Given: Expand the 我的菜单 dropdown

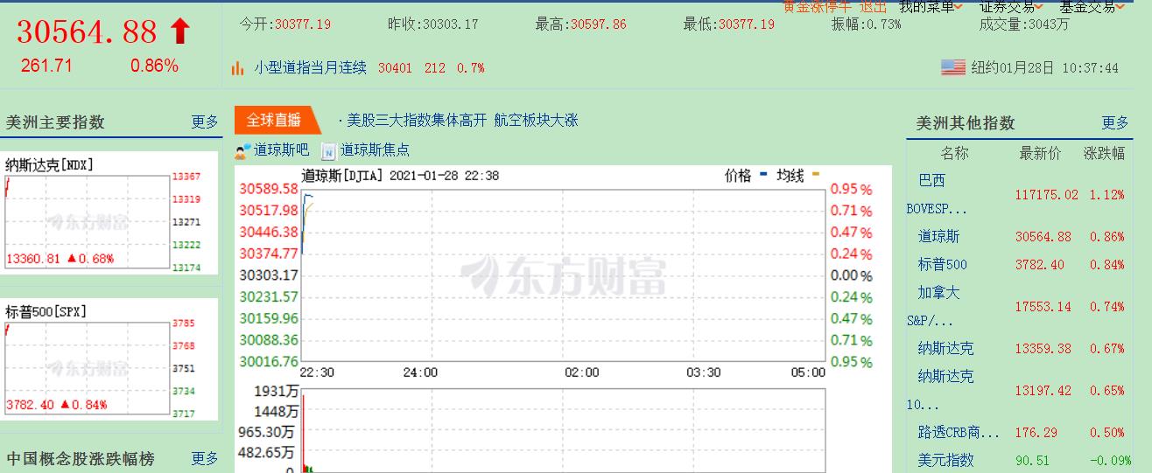Looking at the screenshot, I should [x=931, y=7].
